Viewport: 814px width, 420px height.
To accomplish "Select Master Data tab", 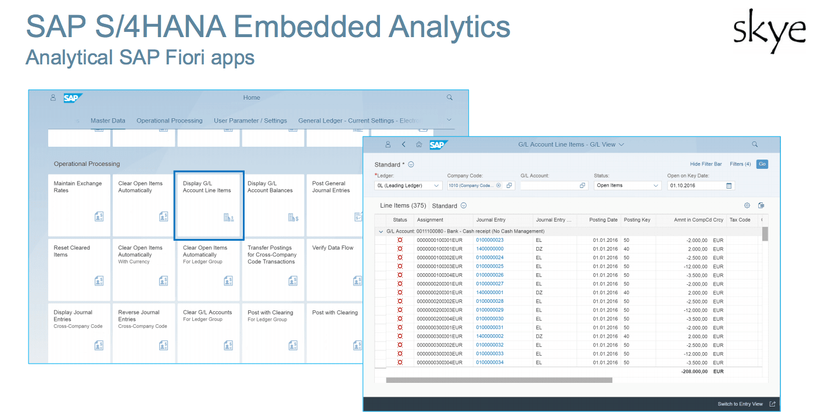I will pos(108,121).
